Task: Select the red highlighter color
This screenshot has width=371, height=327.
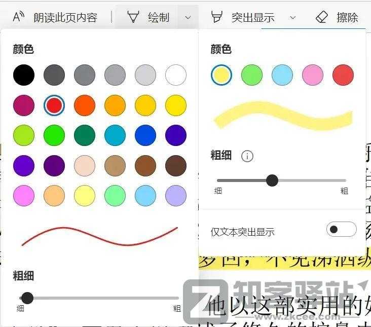Action: 343,75
